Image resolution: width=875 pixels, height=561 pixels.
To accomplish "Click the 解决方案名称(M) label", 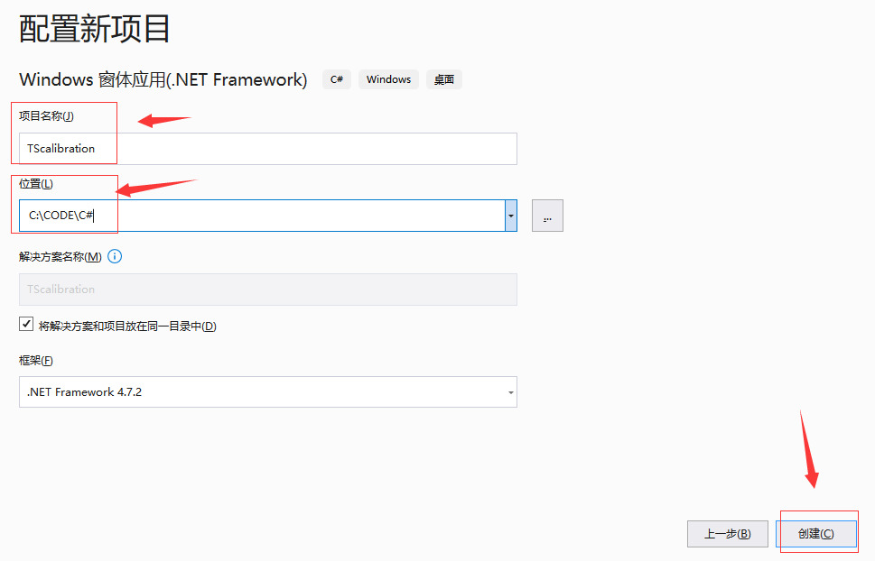I will pos(61,257).
